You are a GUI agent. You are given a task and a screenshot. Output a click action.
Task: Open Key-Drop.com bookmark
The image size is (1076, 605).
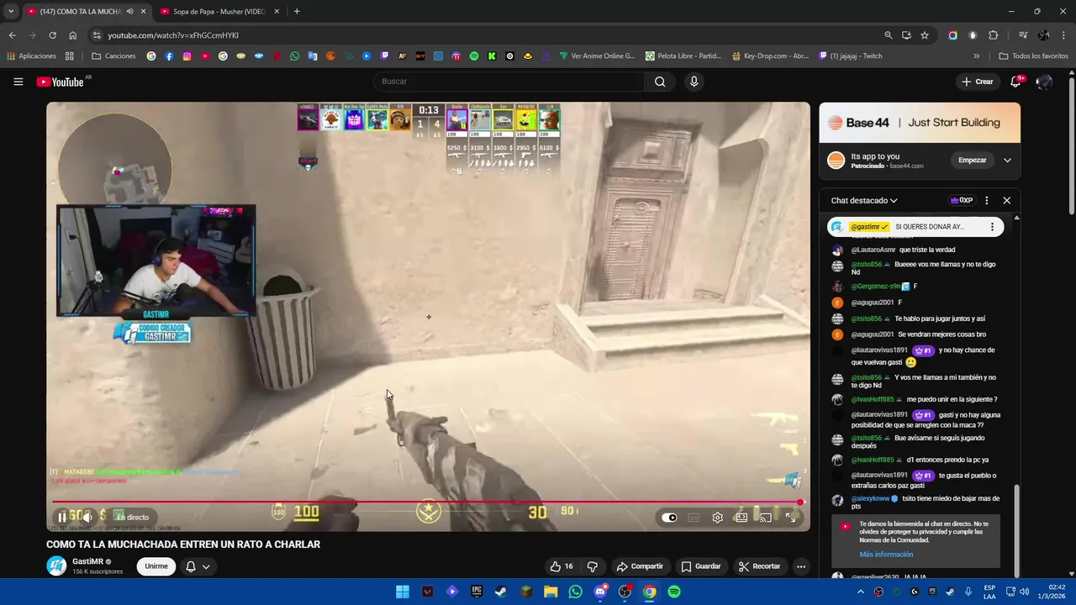click(770, 56)
